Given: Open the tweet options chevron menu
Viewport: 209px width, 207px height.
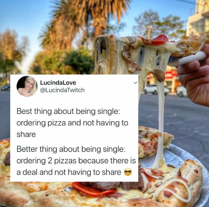Looking at the screenshot, I should coord(135,83).
